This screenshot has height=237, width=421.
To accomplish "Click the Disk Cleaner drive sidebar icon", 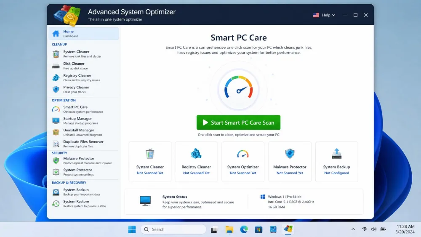I will pyautogui.click(x=56, y=66).
